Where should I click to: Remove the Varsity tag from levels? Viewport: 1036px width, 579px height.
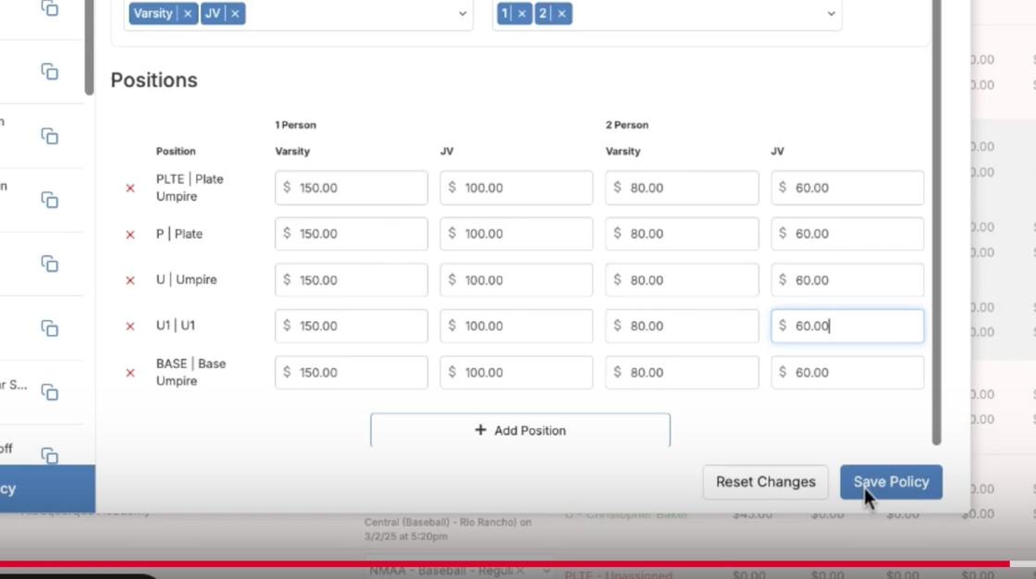(x=188, y=14)
